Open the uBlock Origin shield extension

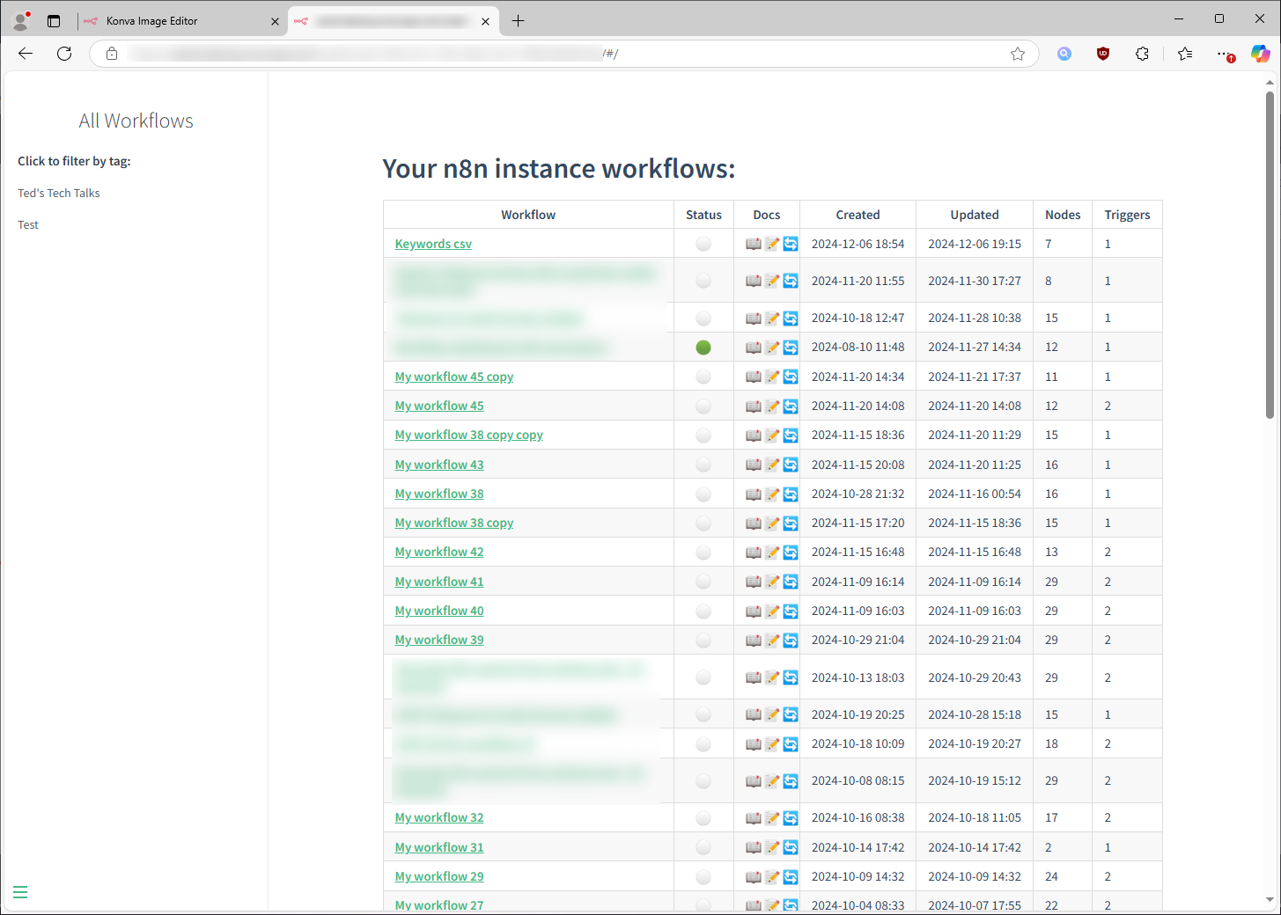[x=1103, y=54]
